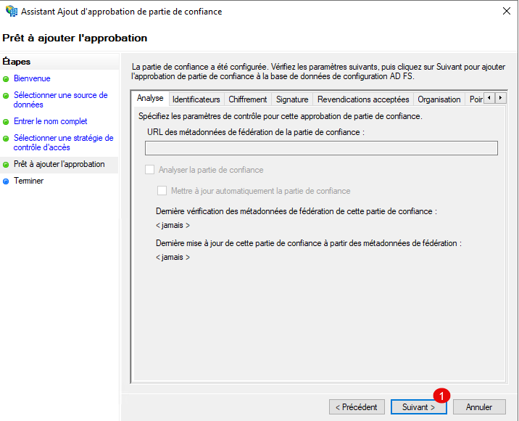Go to the Bienvenue step

tap(32, 78)
